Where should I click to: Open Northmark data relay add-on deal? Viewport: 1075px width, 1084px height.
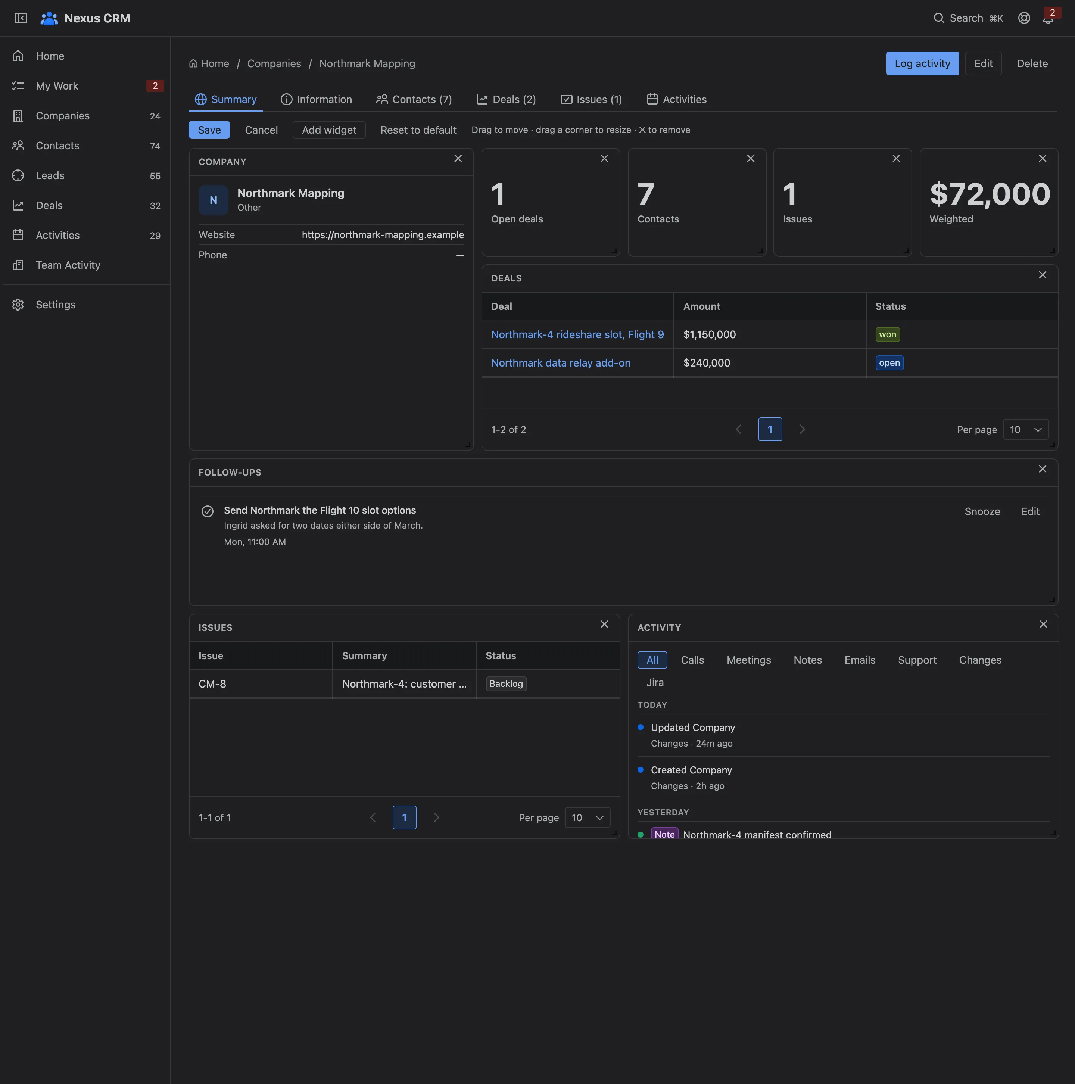click(x=561, y=364)
